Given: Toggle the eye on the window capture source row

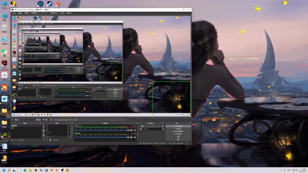Looking at the screenshot, I should (x=68, y=137).
